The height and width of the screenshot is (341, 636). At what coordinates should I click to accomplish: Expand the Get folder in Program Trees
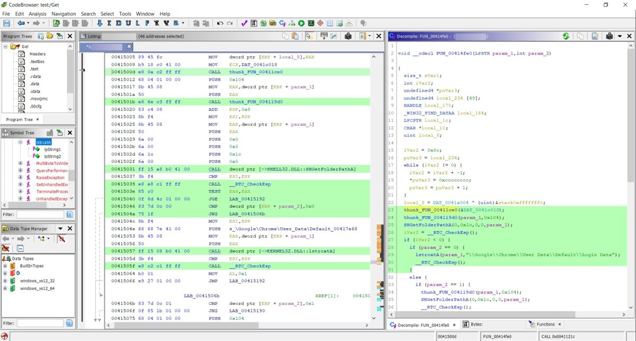coord(6,47)
